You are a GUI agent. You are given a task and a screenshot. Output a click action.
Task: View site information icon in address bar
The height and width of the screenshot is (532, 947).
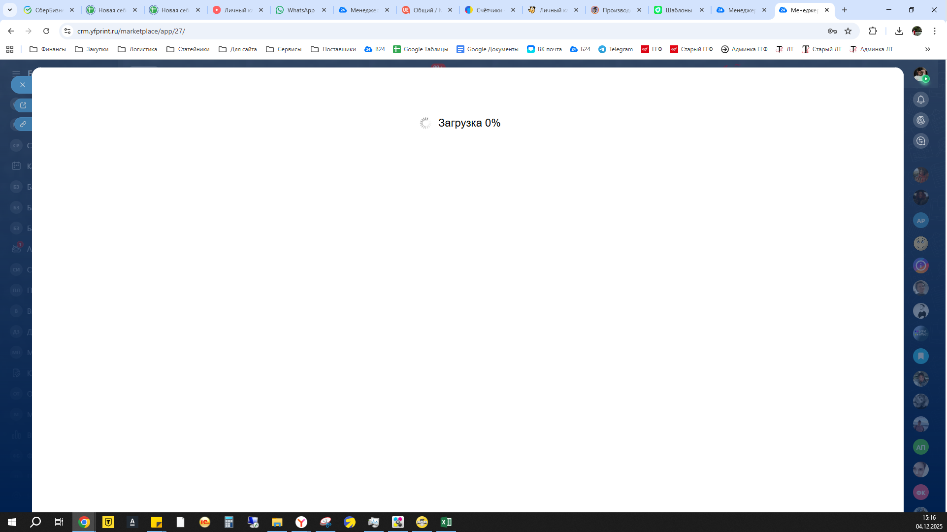pyautogui.click(x=67, y=31)
